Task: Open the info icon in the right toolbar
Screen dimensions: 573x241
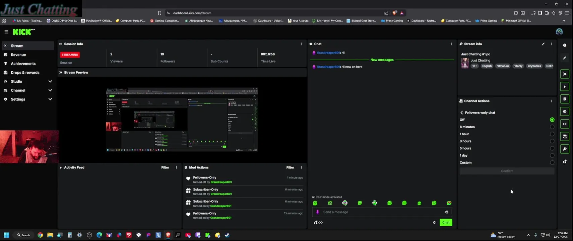Action: pos(565,45)
